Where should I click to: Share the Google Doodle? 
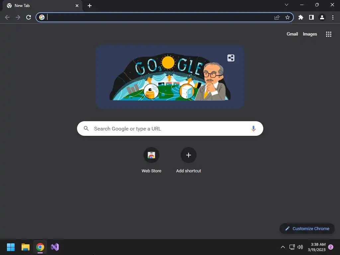pyautogui.click(x=231, y=58)
